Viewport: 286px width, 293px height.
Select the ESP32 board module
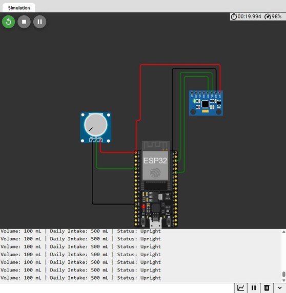[x=156, y=184]
